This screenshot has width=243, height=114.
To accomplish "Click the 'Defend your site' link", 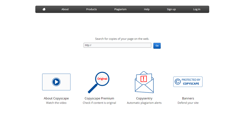I will coord(188,103).
